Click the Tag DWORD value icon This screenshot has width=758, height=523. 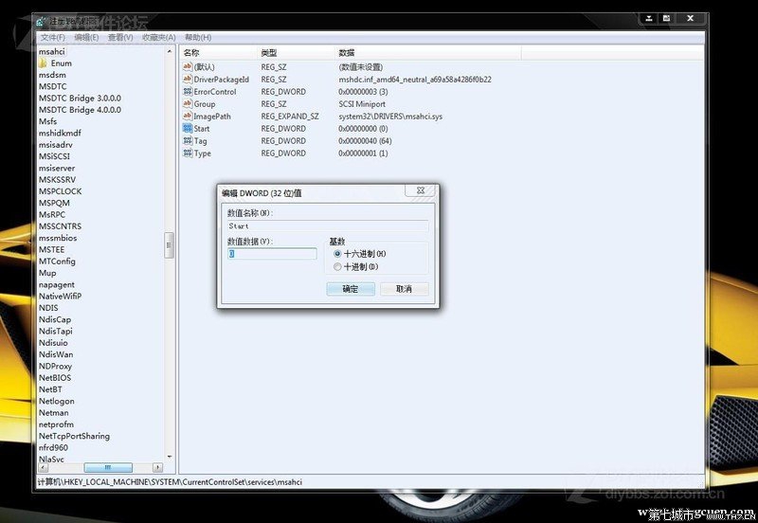click(x=187, y=141)
